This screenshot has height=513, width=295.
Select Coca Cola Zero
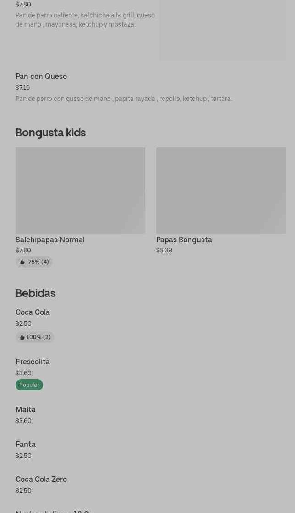(41, 479)
